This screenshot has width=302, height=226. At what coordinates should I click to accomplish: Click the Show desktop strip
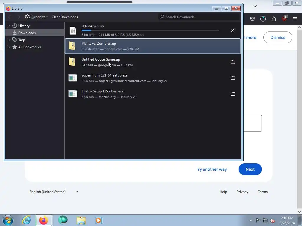click(300, 220)
